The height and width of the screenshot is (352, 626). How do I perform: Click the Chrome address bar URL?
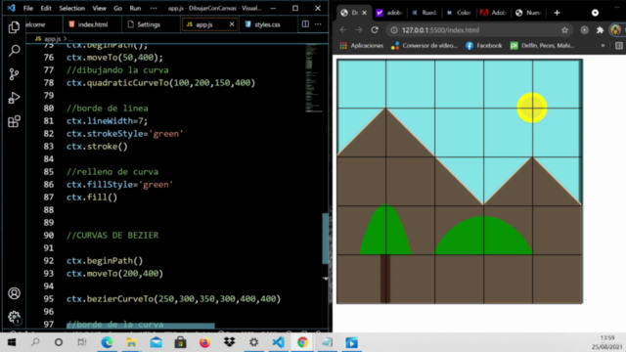[440, 30]
